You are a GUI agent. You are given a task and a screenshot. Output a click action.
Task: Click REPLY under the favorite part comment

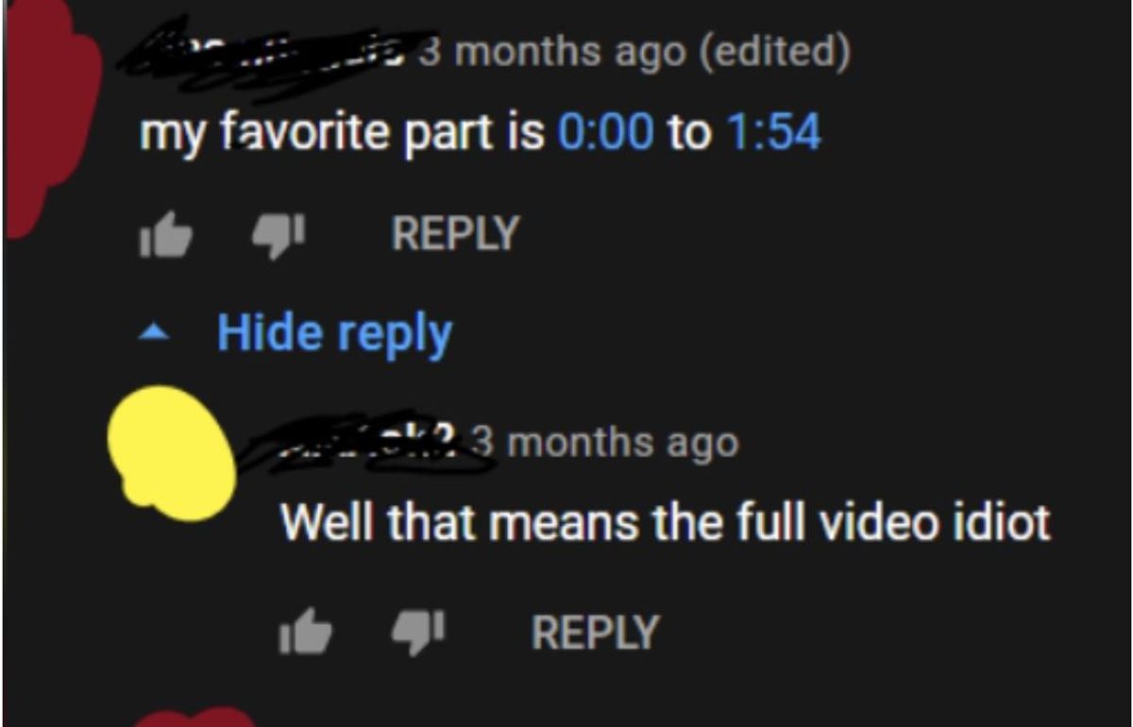coord(455,234)
